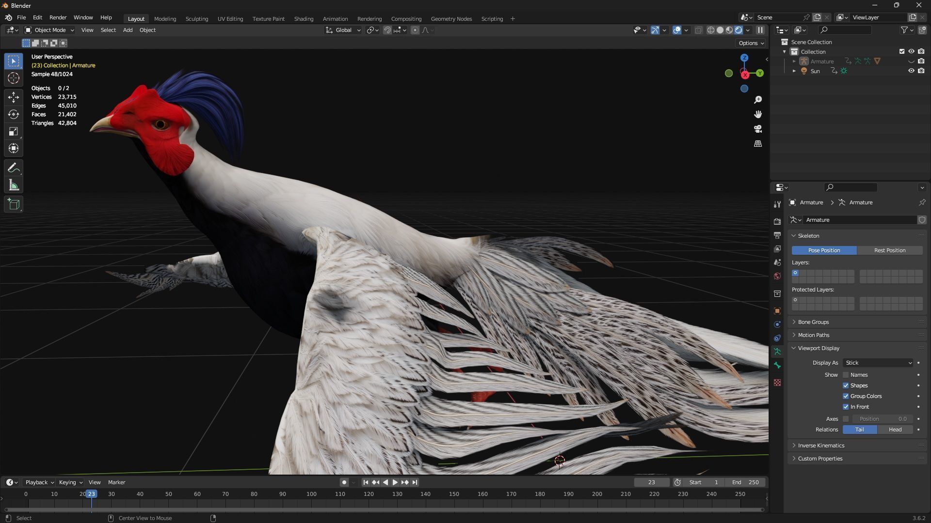Click the Rest Position button
This screenshot has height=523, width=931.
[x=890, y=250]
